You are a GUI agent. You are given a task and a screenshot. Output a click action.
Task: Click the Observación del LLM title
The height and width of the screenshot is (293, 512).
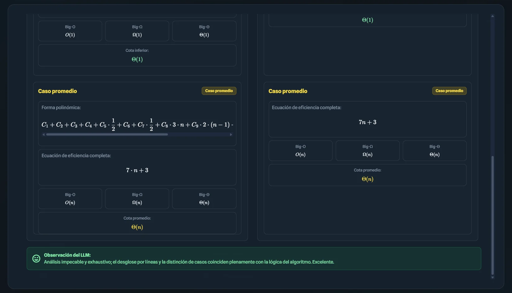[x=67, y=255]
